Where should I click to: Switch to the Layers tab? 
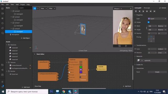[x=22, y=8]
